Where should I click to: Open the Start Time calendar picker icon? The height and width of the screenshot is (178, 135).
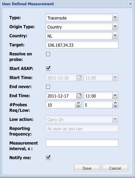tap(79, 77)
